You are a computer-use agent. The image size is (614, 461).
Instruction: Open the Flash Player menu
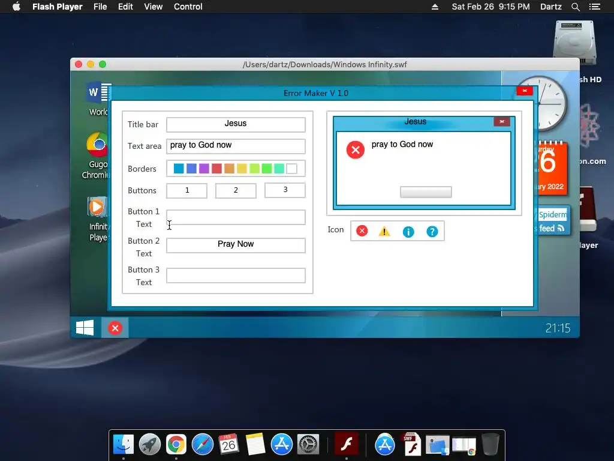(x=57, y=7)
